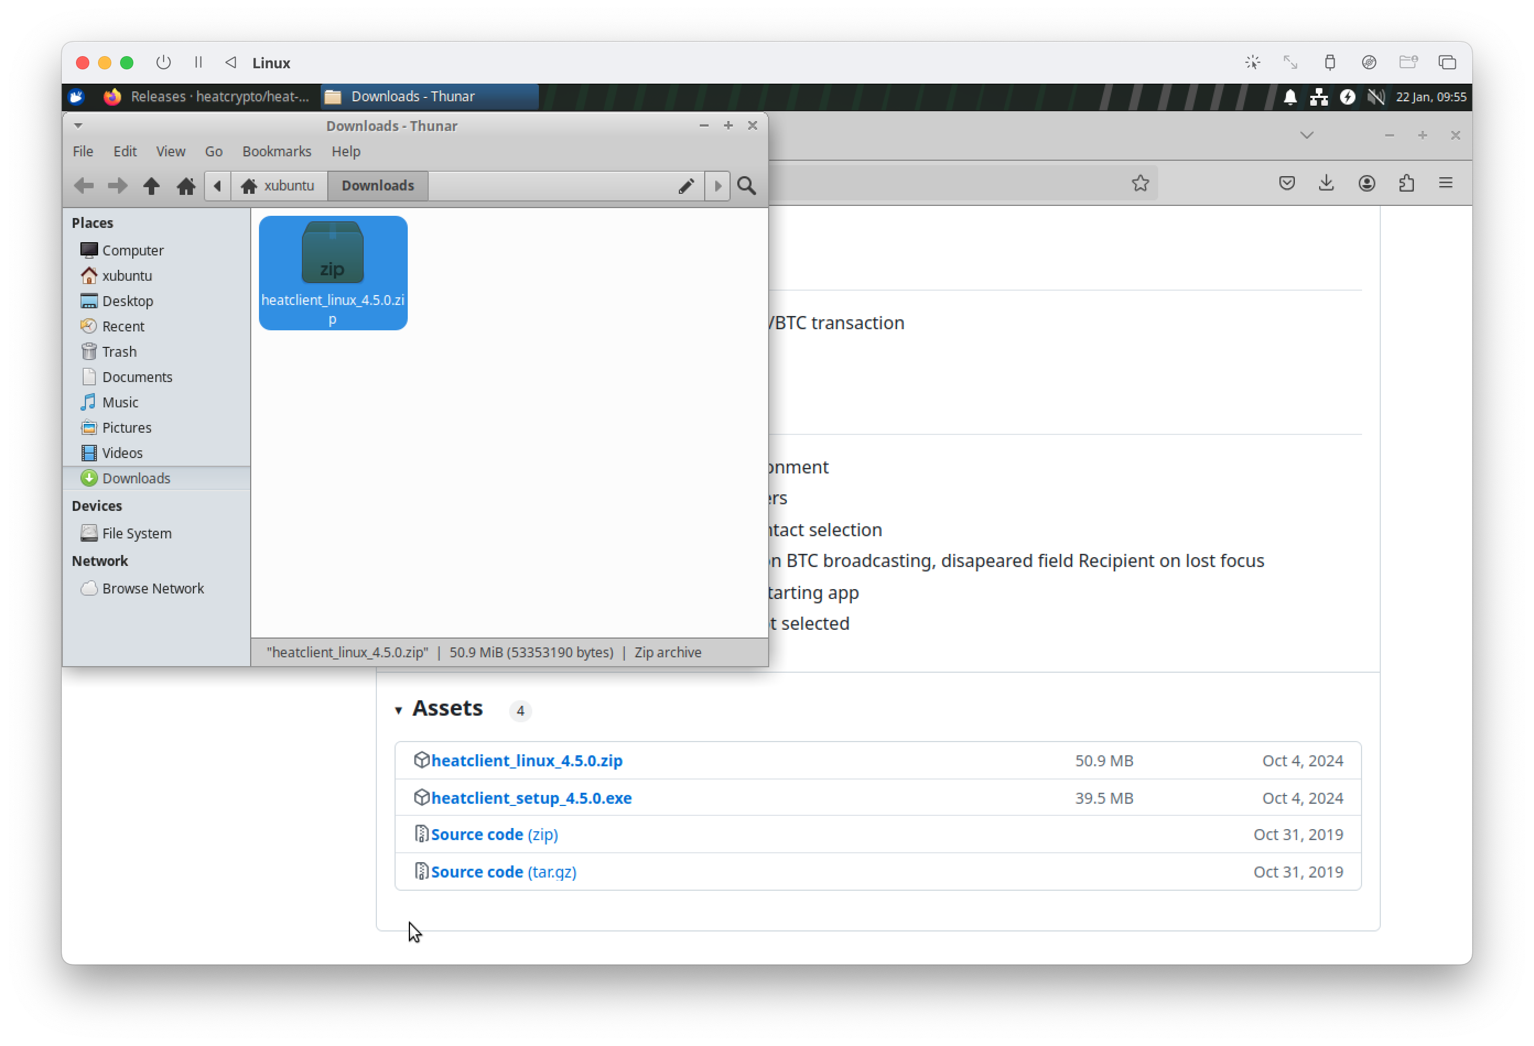Image resolution: width=1534 pixels, height=1046 pixels.
Task: Select the Downloads path button
Action: coord(377,186)
